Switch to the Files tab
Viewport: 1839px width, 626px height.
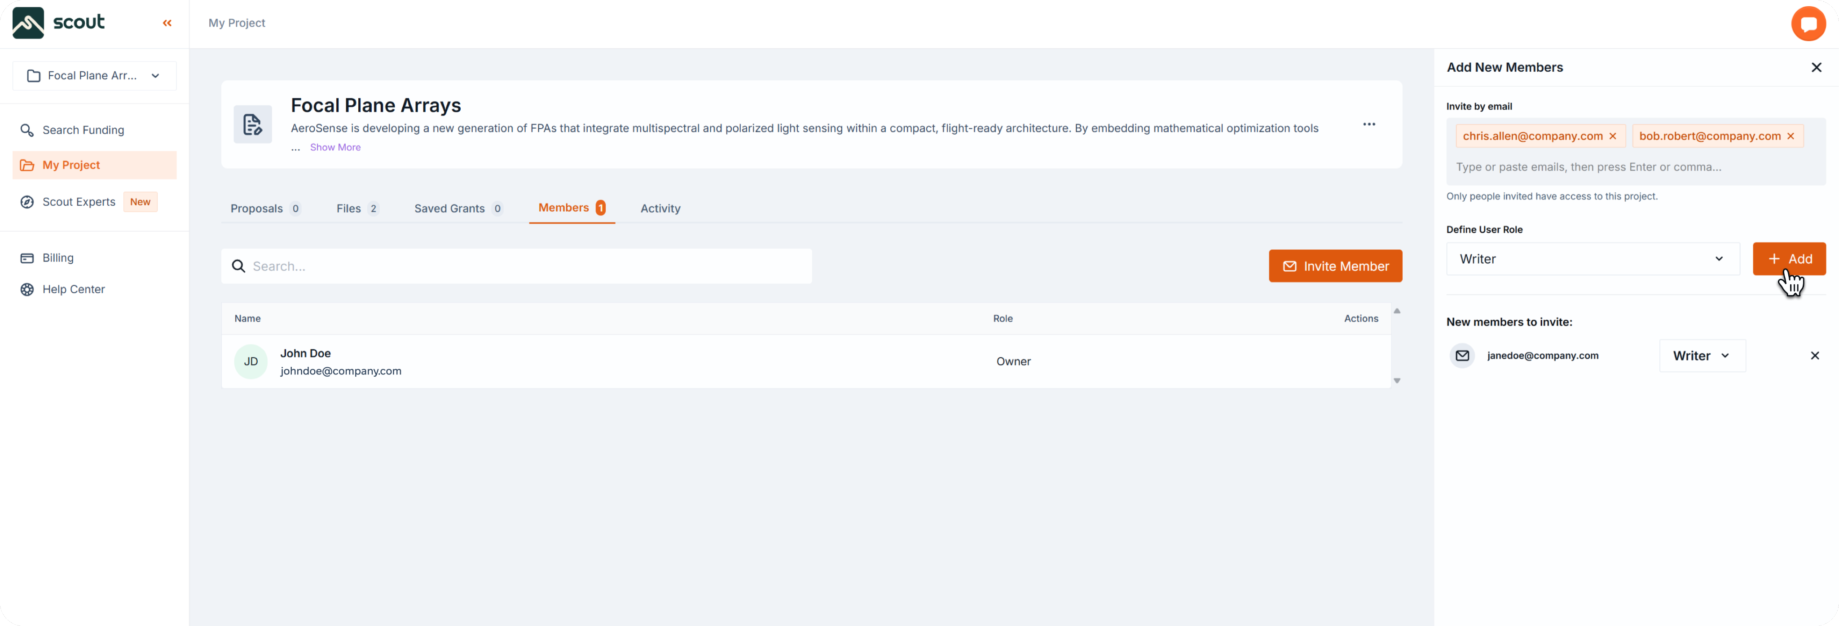coord(356,208)
